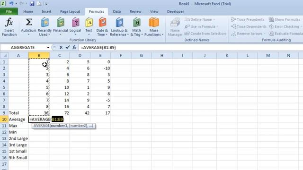Image resolution: width=303 pixels, height=170 pixels.
Task: Click the 5th Small label cell
Action: tap(18, 157)
